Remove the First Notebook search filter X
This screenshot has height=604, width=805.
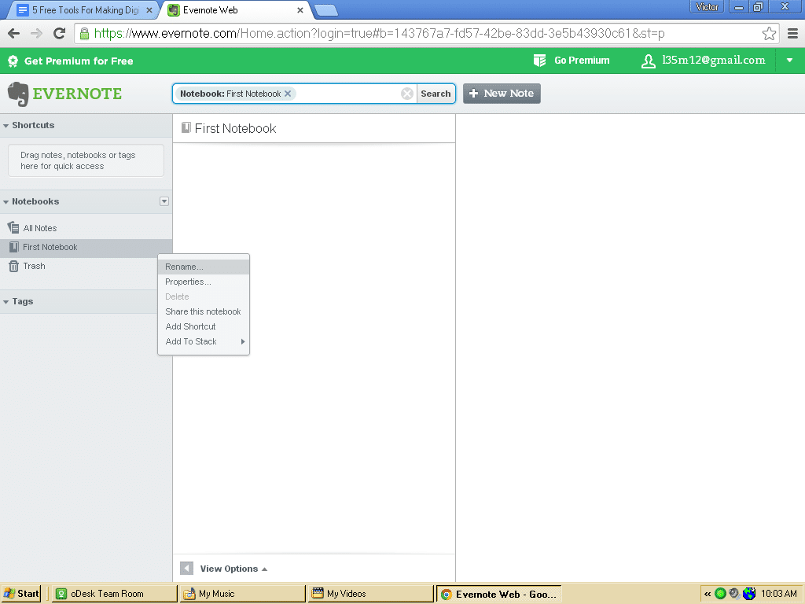tap(288, 94)
